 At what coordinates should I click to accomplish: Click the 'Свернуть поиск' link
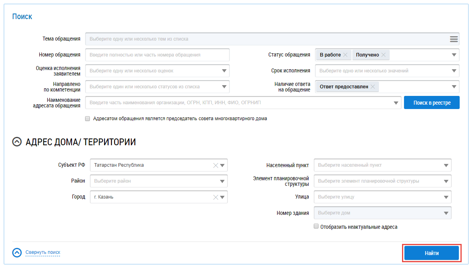coord(43,252)
